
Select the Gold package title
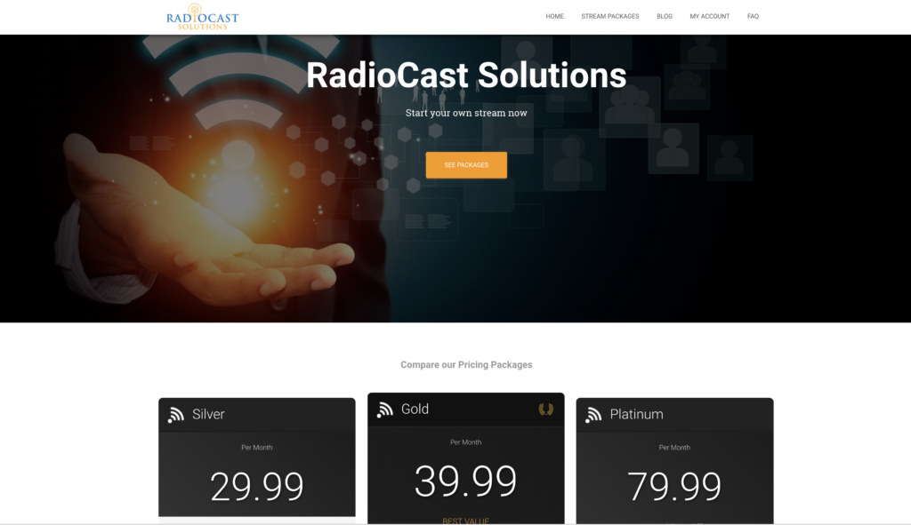pyautogui.click(x=415, y=409)
